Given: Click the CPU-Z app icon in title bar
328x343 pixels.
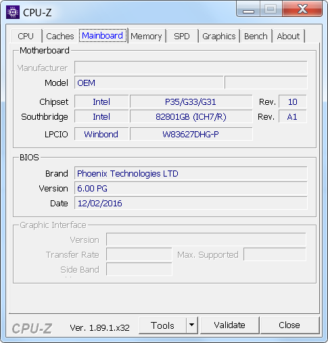Looking at the screenshot, I should pos(13,12).
